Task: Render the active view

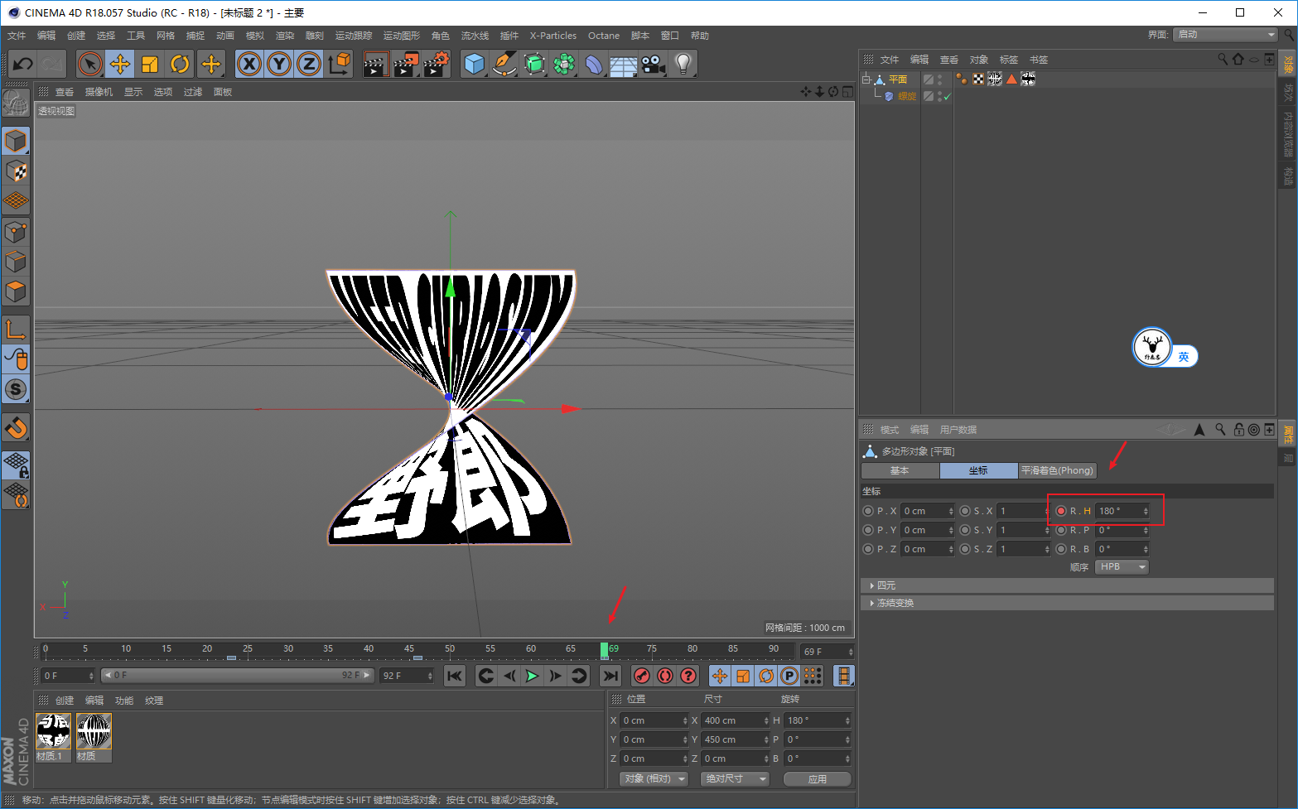Action: [375, 64]
